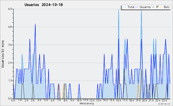The height and width of the screenshot is (106, 173).
Task: Click the '0 h' x-axis tick label
Action: (x=13, y=100)
